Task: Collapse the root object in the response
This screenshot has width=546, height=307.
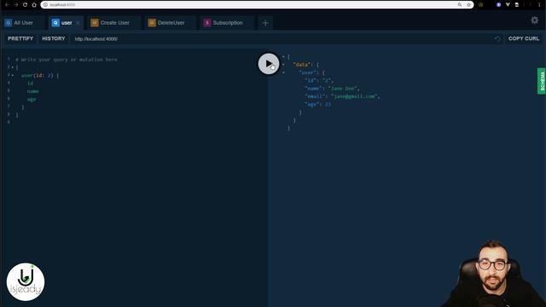Action: point(283,56)
